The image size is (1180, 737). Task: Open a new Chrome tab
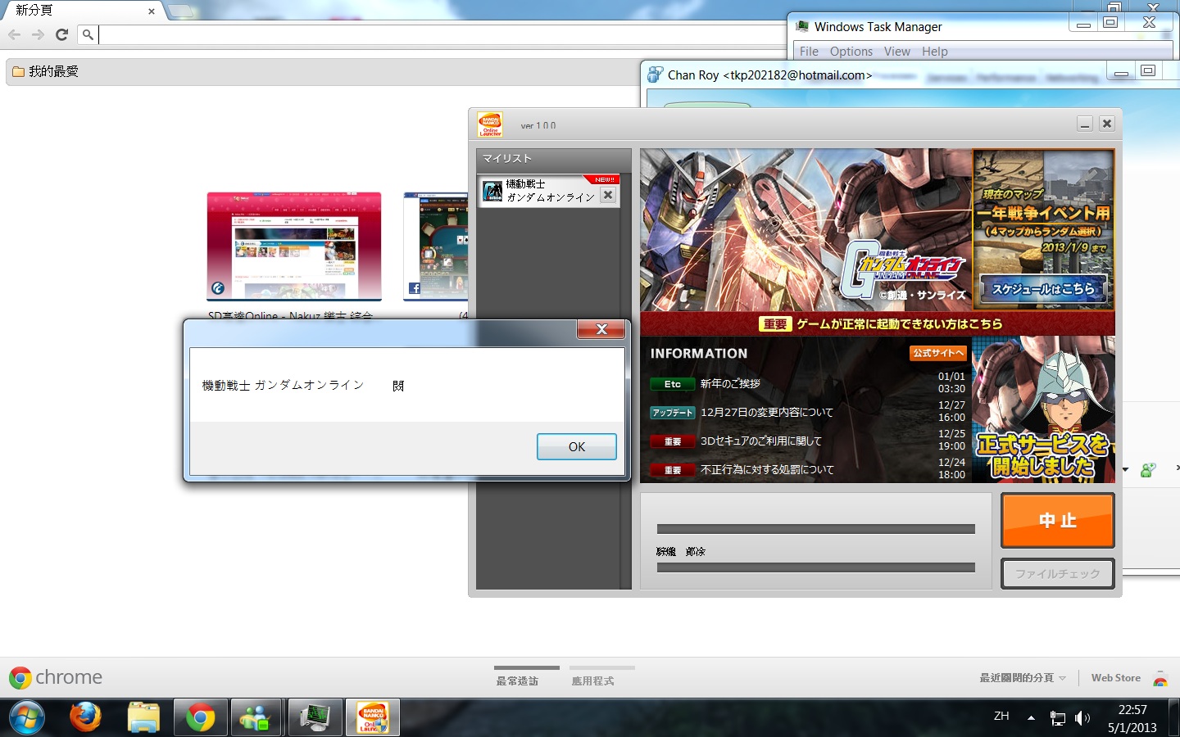point(182,11)
